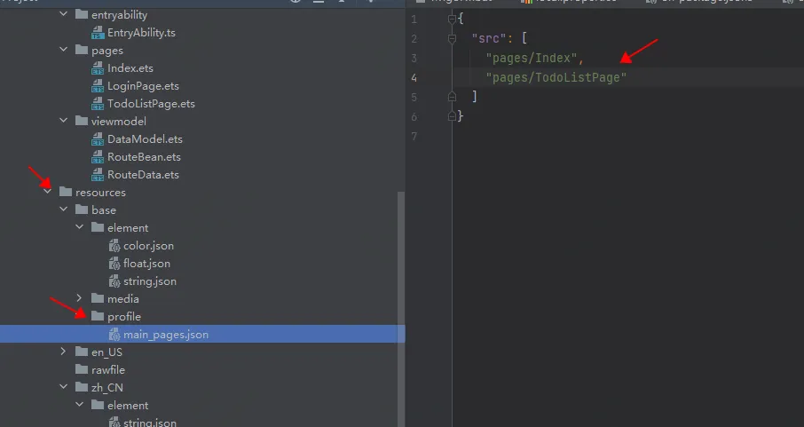Click line number 4 in the gutter
This screenshot has height=427, width=804.
pyautogui.click(x=414, y=78)
